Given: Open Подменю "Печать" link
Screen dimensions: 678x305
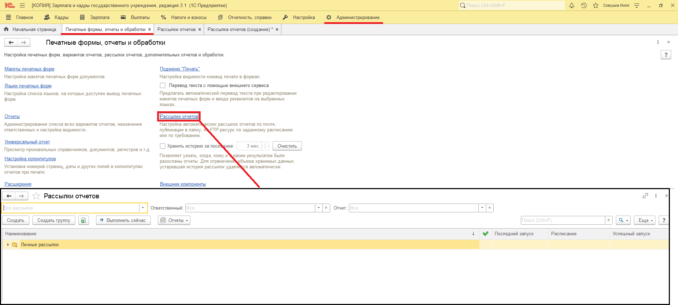Looking at the screenshot, I should pyautogui.click(x=180, y=69).
